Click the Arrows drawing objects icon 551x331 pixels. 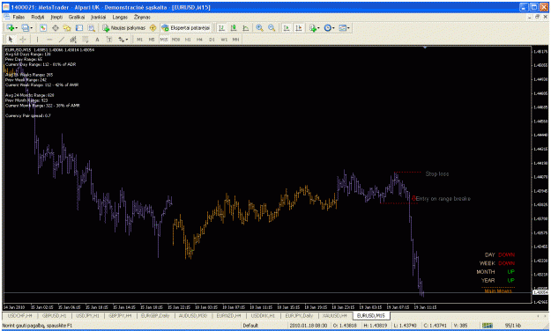(122, 40)
